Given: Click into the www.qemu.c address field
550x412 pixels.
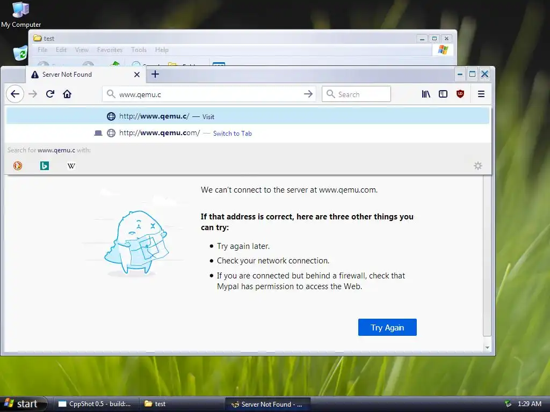Looking at the screenshot, I should pos(209,94).
